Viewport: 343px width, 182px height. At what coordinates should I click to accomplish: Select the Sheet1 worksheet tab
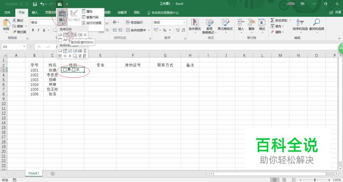(x=34, y=173)
